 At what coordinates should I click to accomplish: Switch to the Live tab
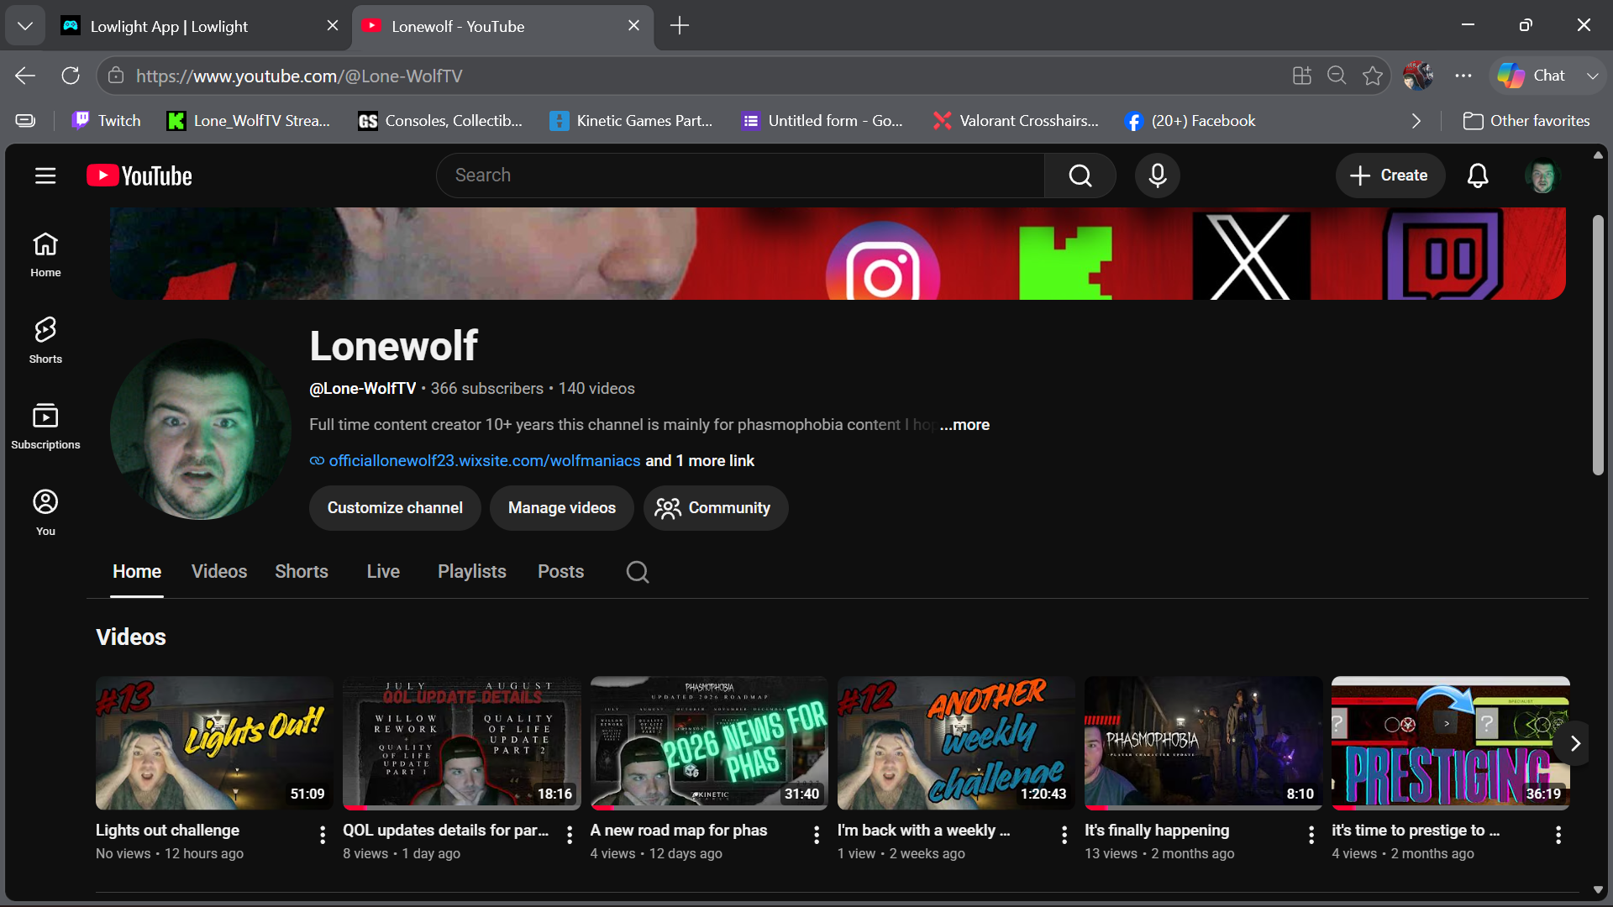click(x=383, y=572)
